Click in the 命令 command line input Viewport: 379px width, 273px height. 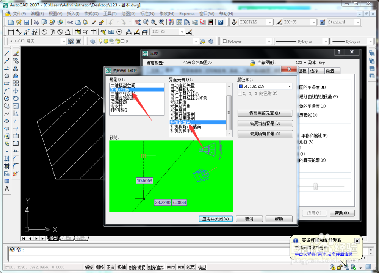pos(150,250)
